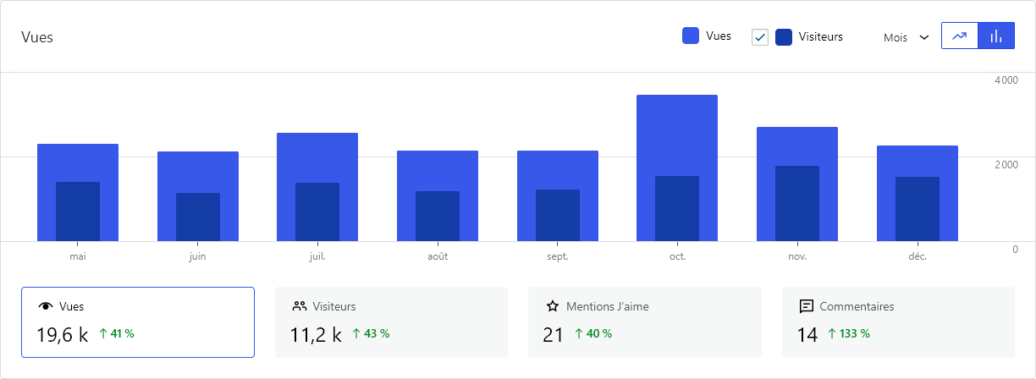Screen dimensions: 1036x379
Task: Select the Visiteurs stats tab
Action: coord(391,322)
